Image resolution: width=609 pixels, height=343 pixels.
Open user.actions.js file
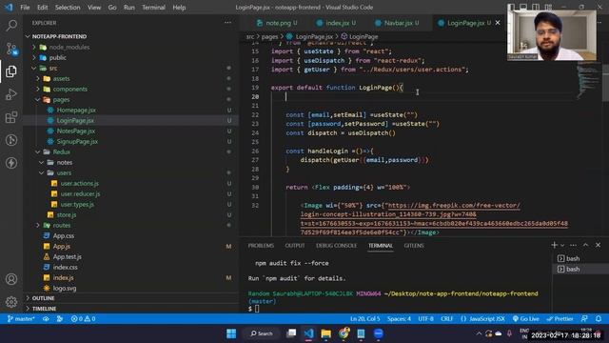(79, 183)
